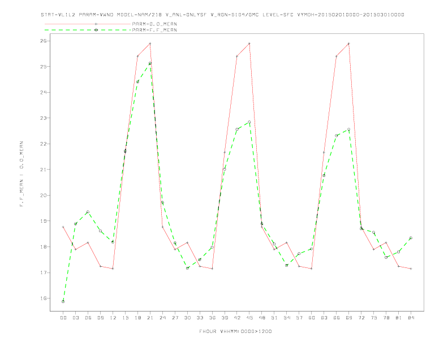Viewport: 448px width, 346px height.
Task: Click the x-axis tick label 00
Action: tap(63, 318)
